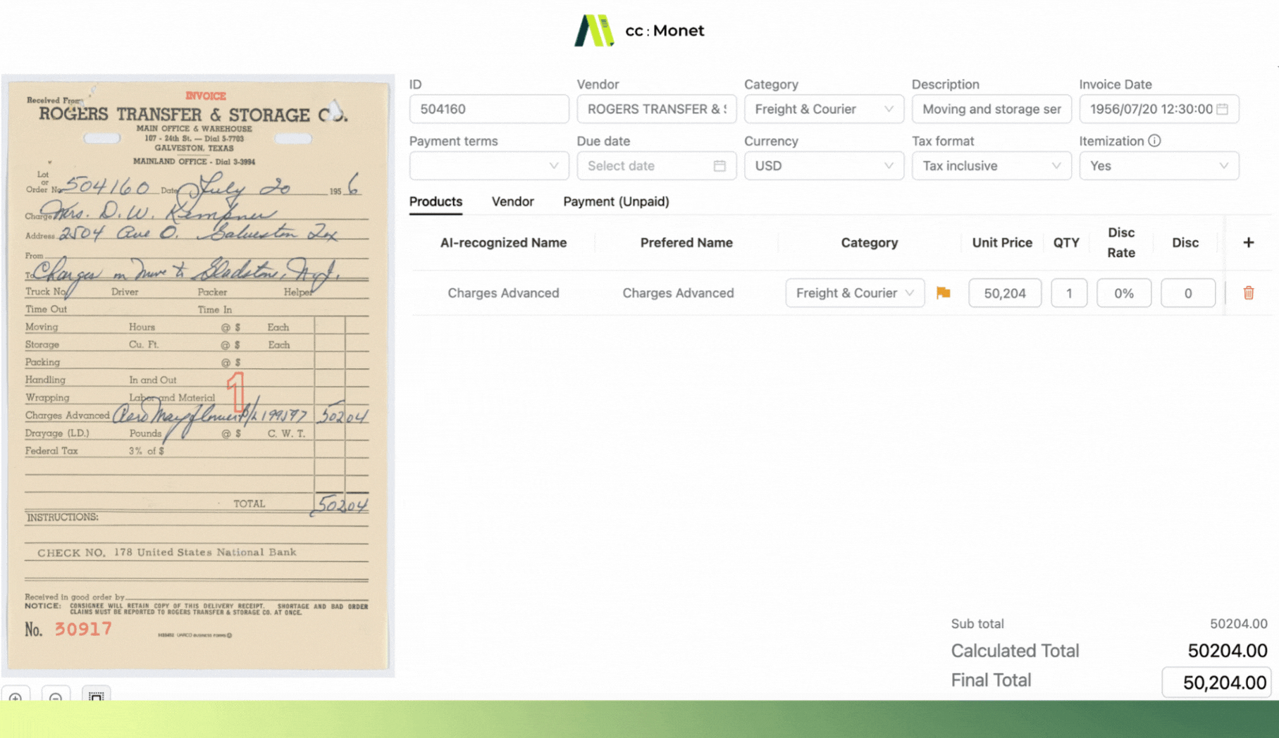
Task: Click the Vendor name input field
Action: tap(656, 109)
